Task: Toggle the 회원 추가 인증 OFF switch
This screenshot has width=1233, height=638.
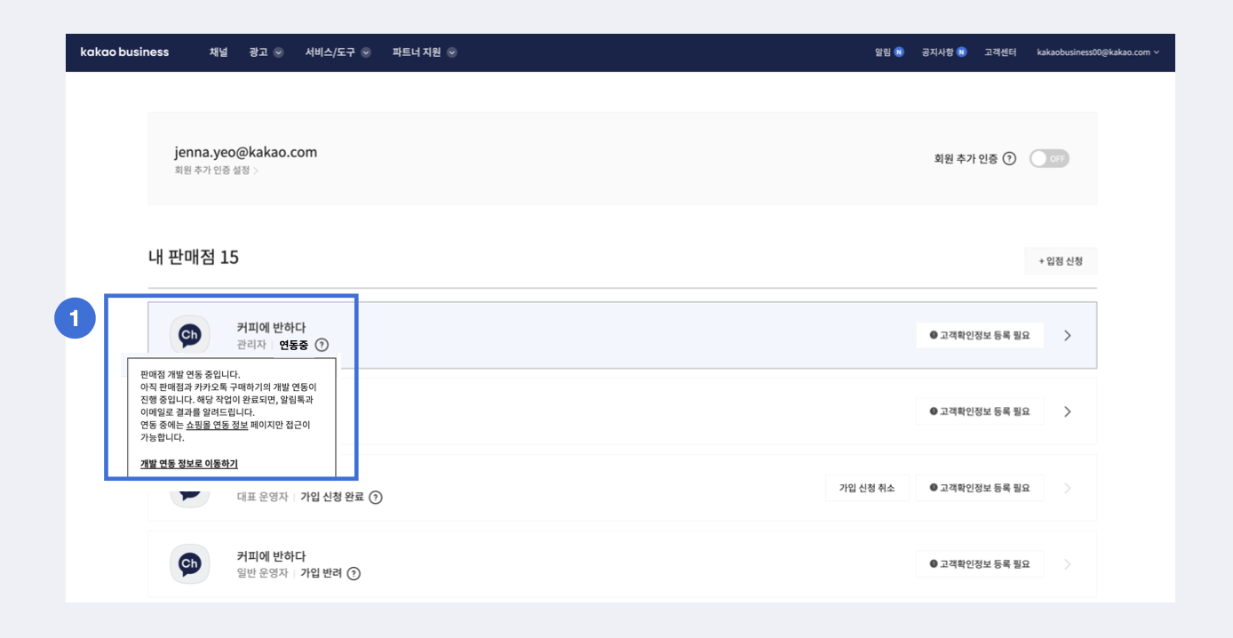Action: pyautogui.click(x=1049, y=159)
